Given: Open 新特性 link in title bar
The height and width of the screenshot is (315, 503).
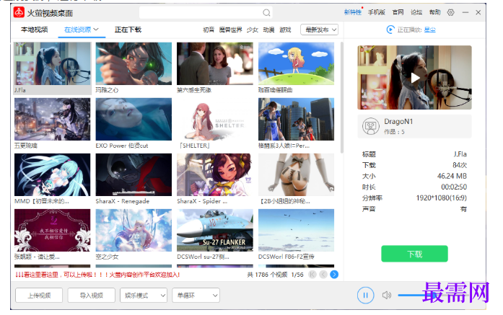Looking at the screenshot, I should (353, 12).
